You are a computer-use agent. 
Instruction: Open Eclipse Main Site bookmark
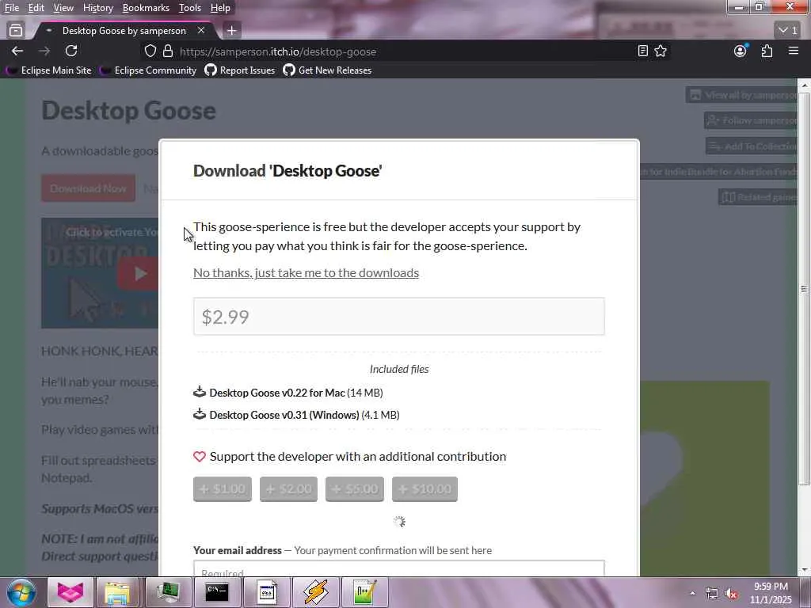(49, 70)
